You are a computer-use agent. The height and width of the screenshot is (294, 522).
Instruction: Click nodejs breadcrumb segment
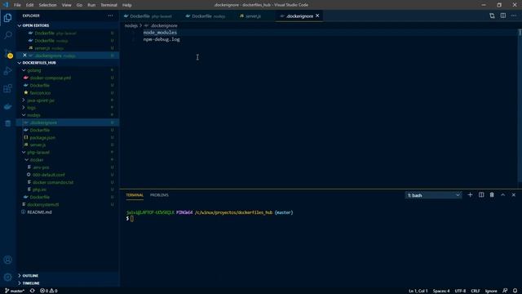tap(131, 25)
